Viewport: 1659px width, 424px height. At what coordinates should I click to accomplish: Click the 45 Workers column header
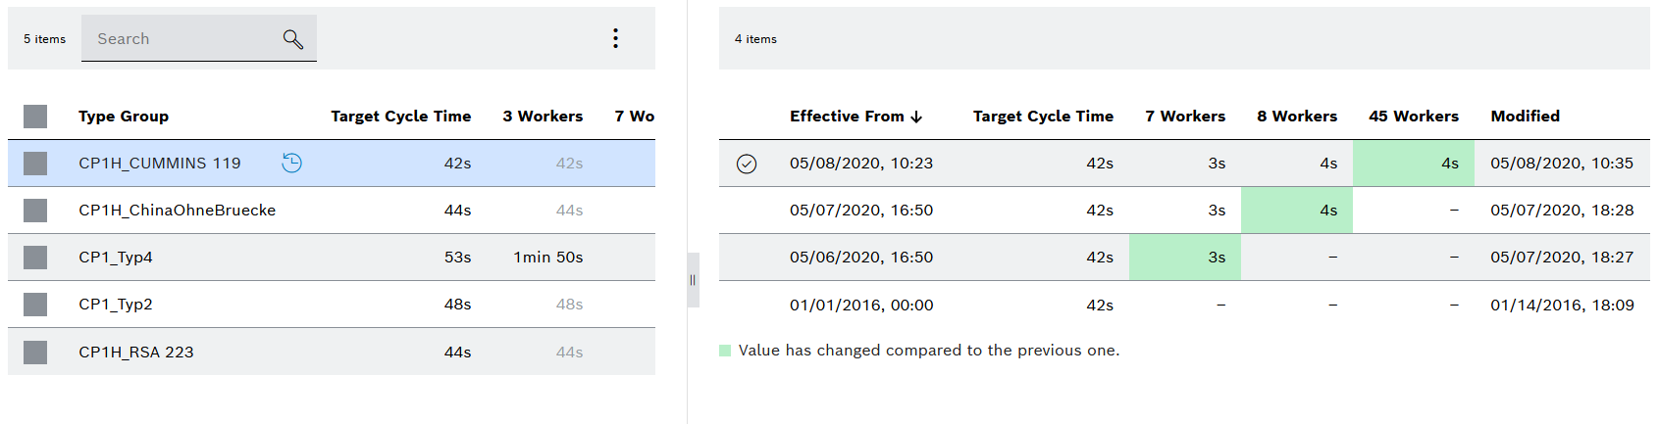click(1414, 117)
